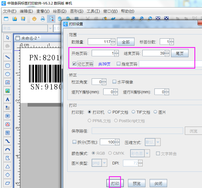
Task: Click the print preview magnifier icon
Action: [52, 19]
